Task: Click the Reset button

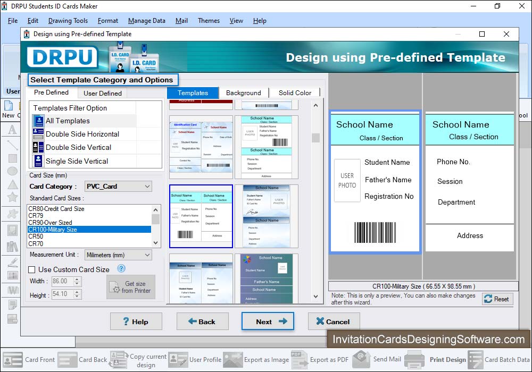Action: (x=497, y=299)
